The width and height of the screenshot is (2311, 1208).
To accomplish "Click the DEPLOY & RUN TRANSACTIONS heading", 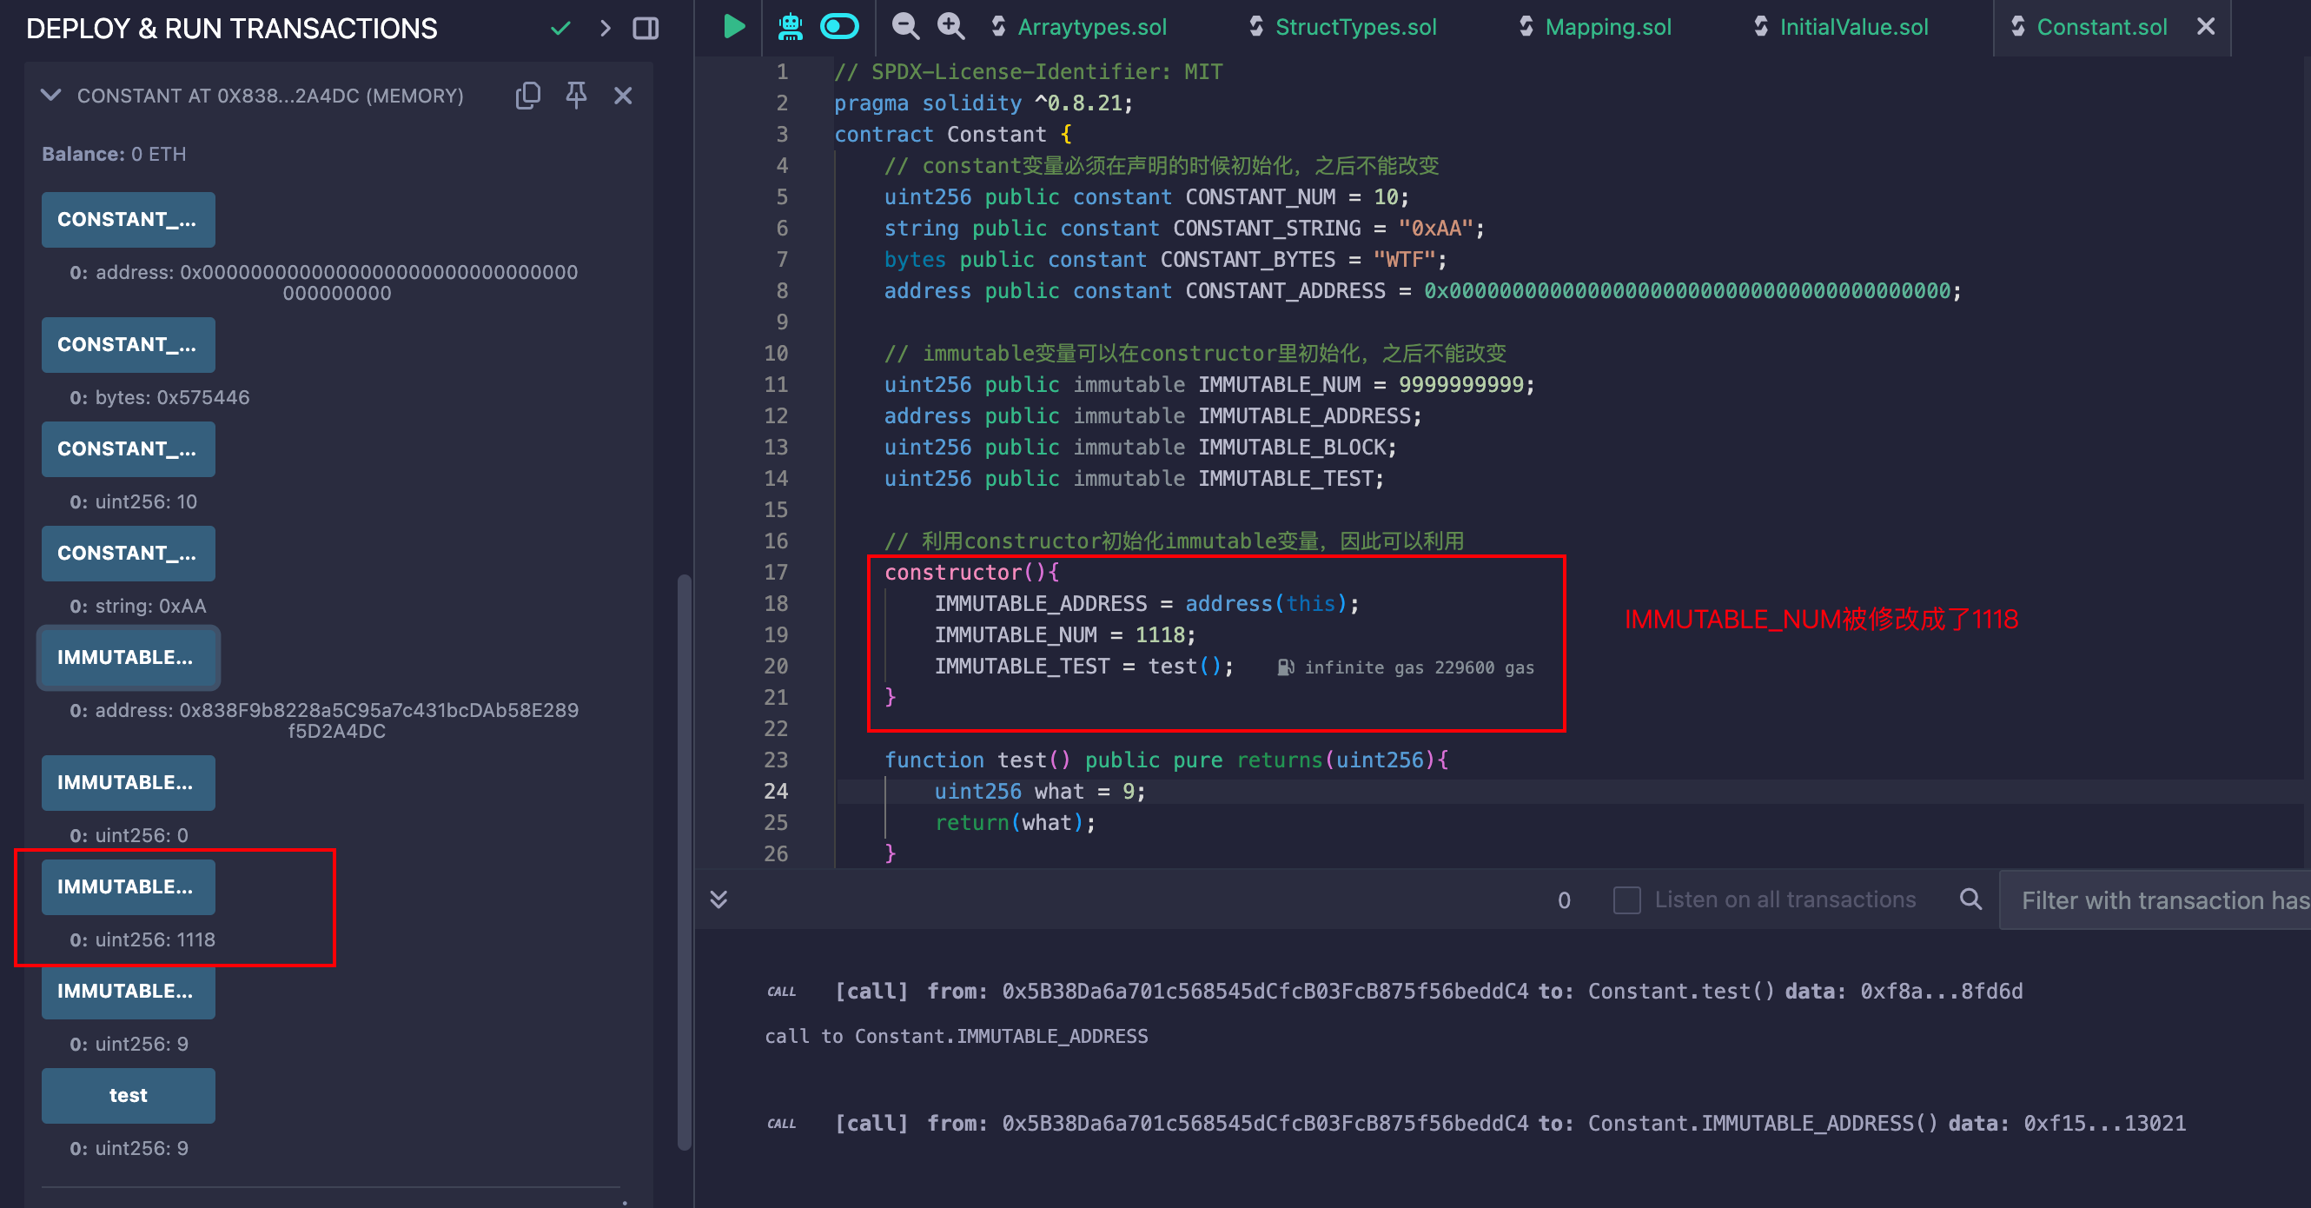I will click(x=231, y=29).
